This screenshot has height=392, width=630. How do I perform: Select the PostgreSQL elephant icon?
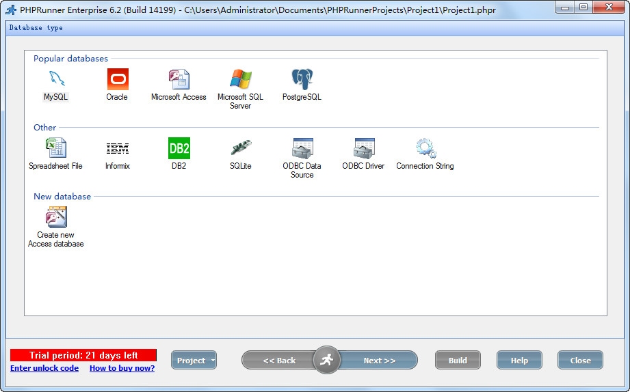pos(302,80)
